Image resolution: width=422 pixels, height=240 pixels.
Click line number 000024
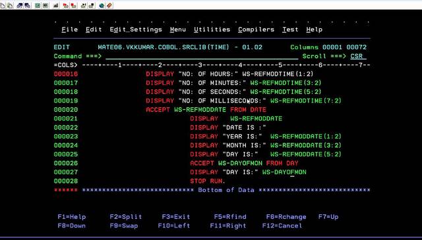tap(66, 145)
